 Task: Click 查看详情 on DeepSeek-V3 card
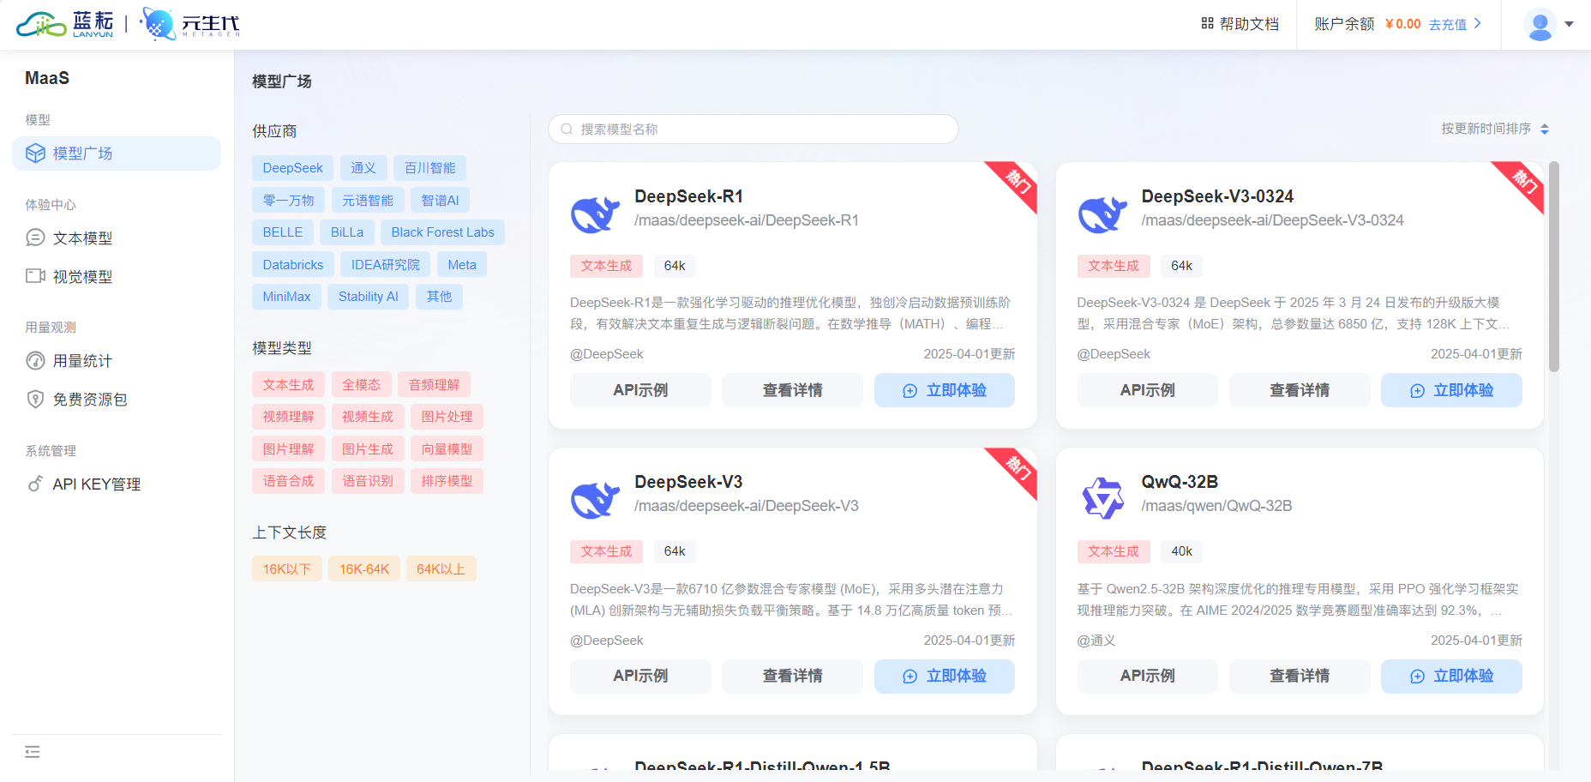(792, 676)
